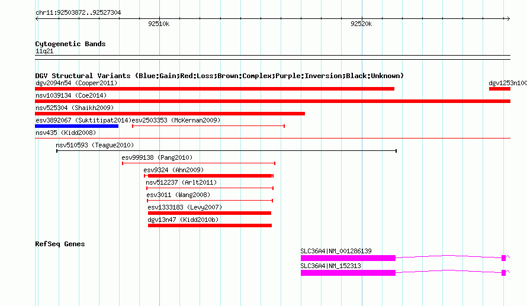Select the SLC36A4 NM_152313 magenta exon block
Image resolution: width=527 pixels, height=306 pixels.
(x=348, y=273)
